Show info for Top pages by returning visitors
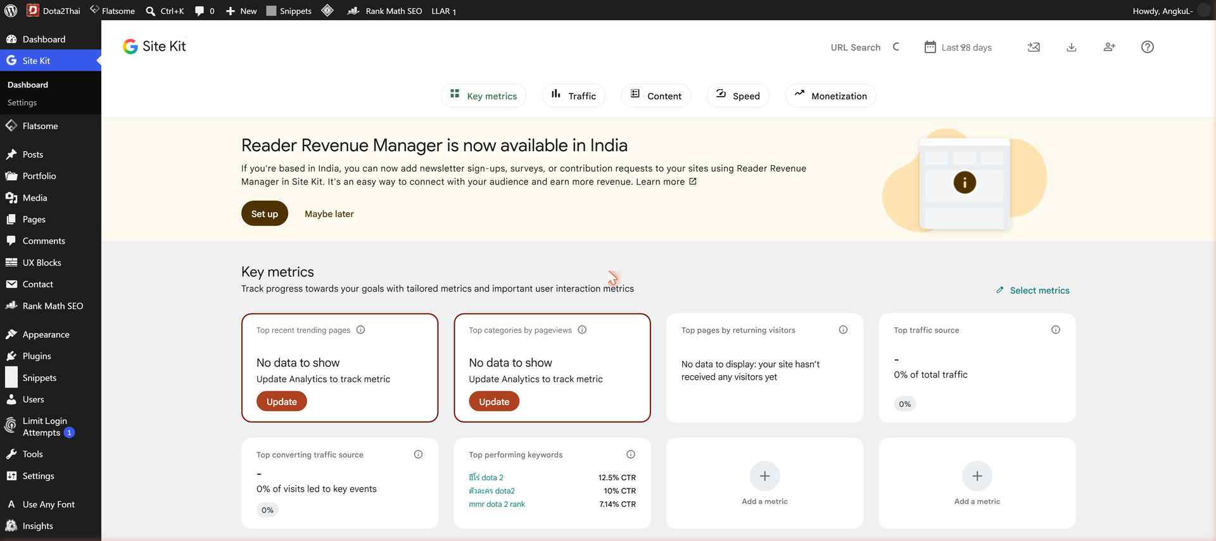Screen dimensions: 1216x541 click(x=843, y=330)
